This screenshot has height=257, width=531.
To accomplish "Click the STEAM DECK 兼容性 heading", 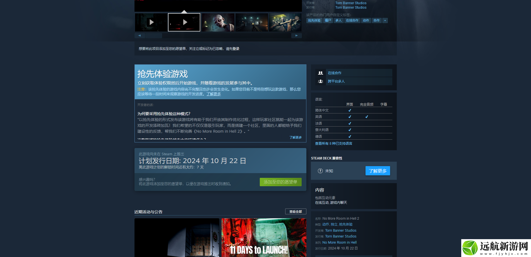I will tap(326, 158).
